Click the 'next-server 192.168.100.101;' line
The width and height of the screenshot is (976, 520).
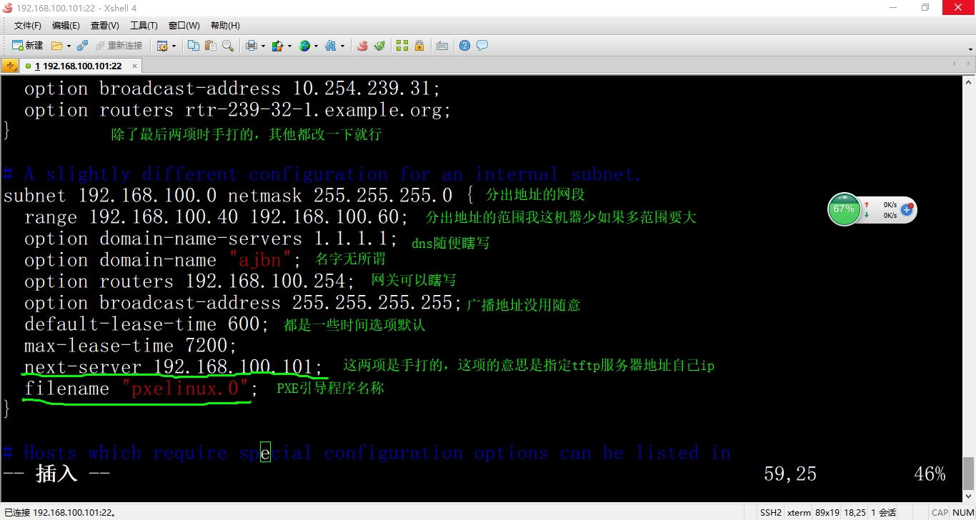click(x=174, y=367)
